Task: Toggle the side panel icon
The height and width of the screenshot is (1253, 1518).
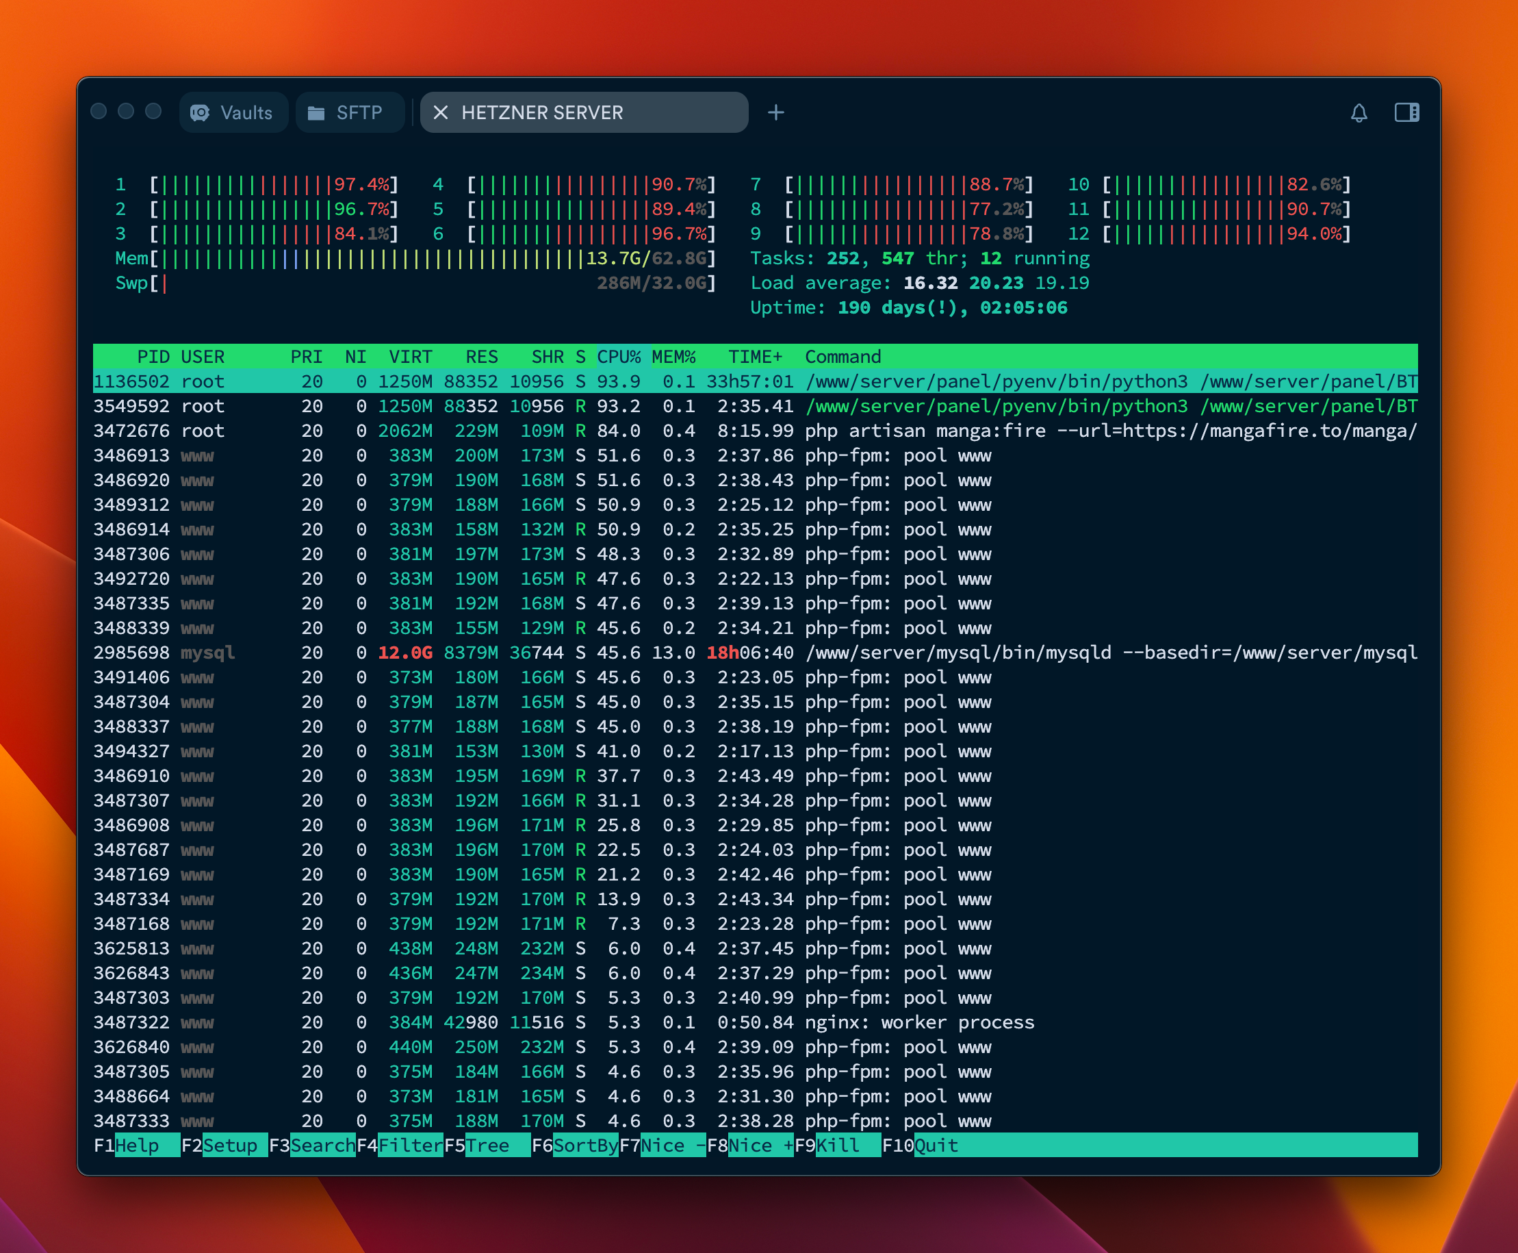Action: point(1406,112)
